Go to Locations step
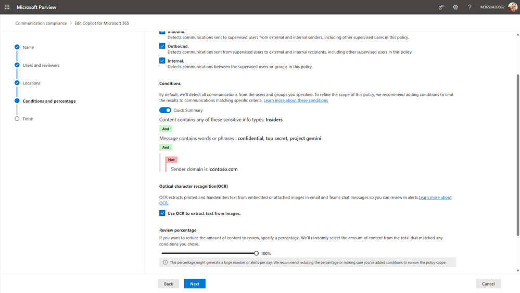520x293 pixels. pyautogui.click(x=32, y=83)
